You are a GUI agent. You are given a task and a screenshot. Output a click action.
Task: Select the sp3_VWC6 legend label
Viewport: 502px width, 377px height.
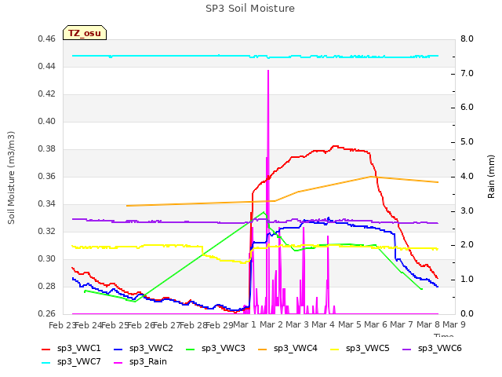(x=440, y=348)
